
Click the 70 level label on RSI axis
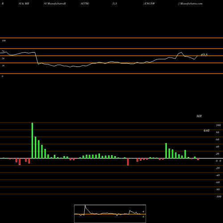(3, 51)
